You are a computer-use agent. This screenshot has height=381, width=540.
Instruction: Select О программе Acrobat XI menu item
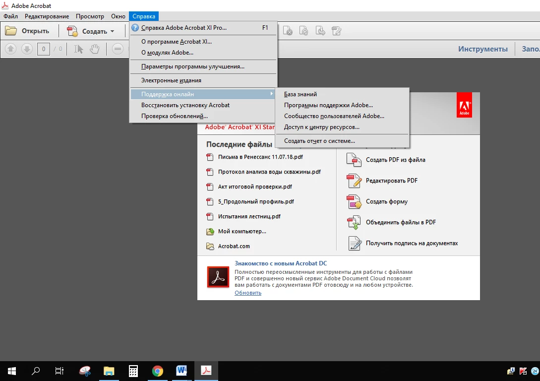pos(203,42)
